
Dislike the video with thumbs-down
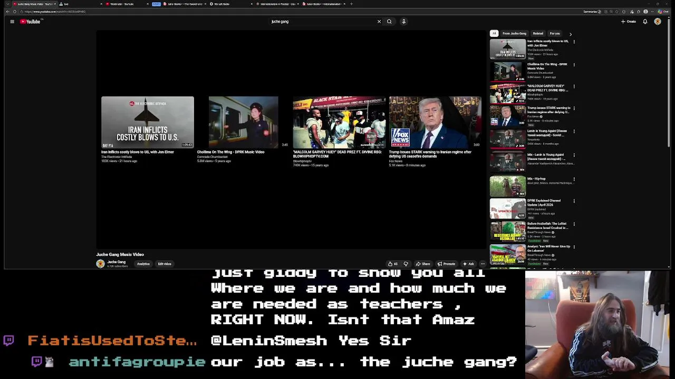[x=406, y=264]
